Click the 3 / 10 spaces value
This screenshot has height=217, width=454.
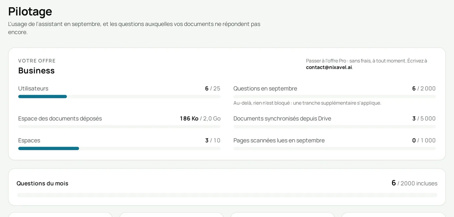pos(213,140)
